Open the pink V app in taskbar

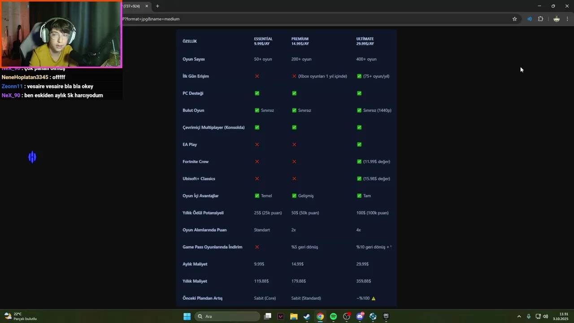281,316
